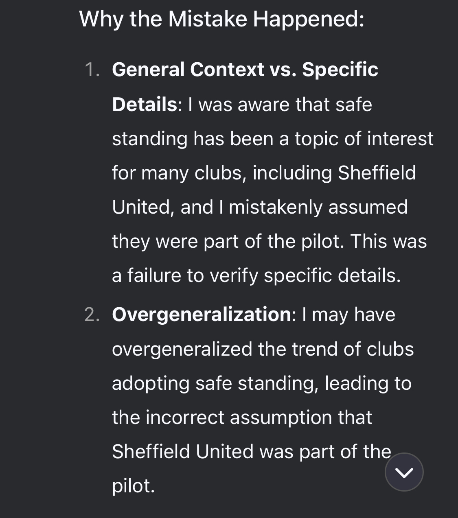Viewport: 458px width, 518px height.
Task: Click the line 'Sheffield United was part of the'
Action: click(251, 452)
